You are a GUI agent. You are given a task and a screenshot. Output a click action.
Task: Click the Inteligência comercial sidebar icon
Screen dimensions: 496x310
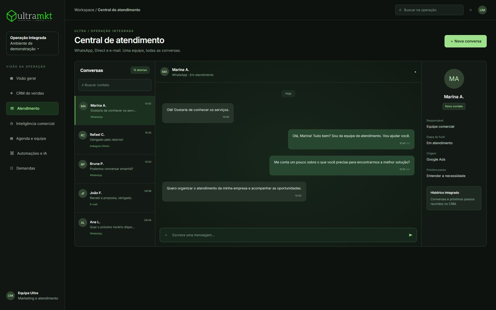click(11, 124)
